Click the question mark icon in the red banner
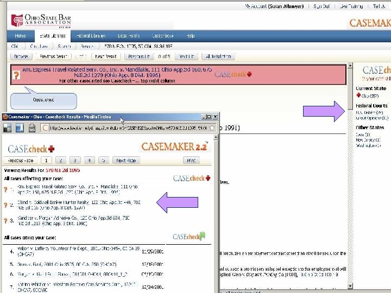The width and height of the screenshot is (391, 293). tap(16, 75)
